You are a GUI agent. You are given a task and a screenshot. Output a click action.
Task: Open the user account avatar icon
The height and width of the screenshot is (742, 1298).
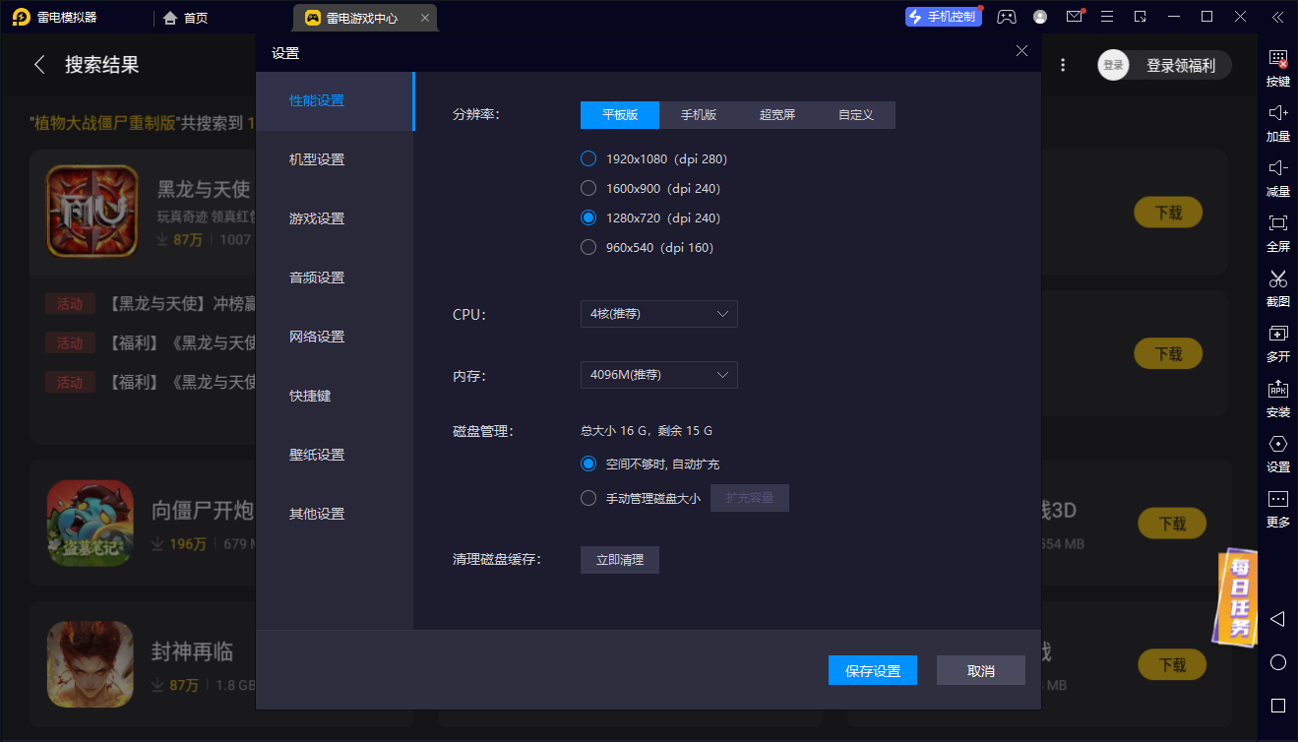(1040, 17)
